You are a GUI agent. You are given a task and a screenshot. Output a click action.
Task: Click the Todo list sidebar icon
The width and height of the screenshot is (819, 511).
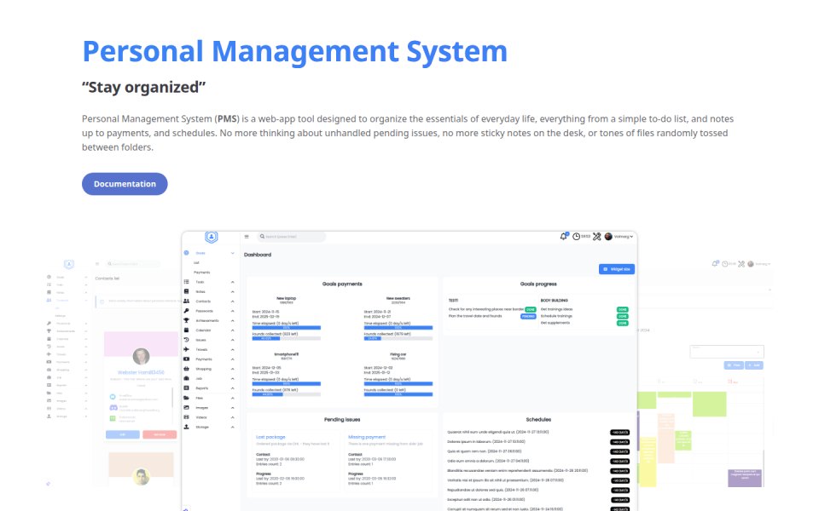186,282
